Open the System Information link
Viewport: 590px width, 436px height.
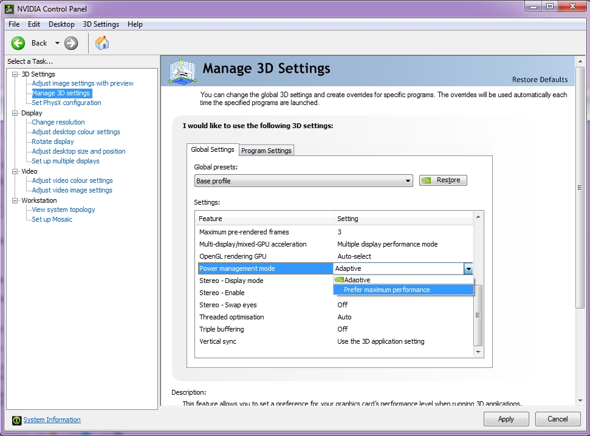[52, 420]
